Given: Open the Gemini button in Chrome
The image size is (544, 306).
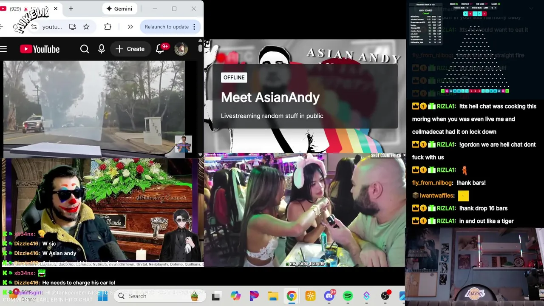Looking at the screenshot, I should [119, 8].
